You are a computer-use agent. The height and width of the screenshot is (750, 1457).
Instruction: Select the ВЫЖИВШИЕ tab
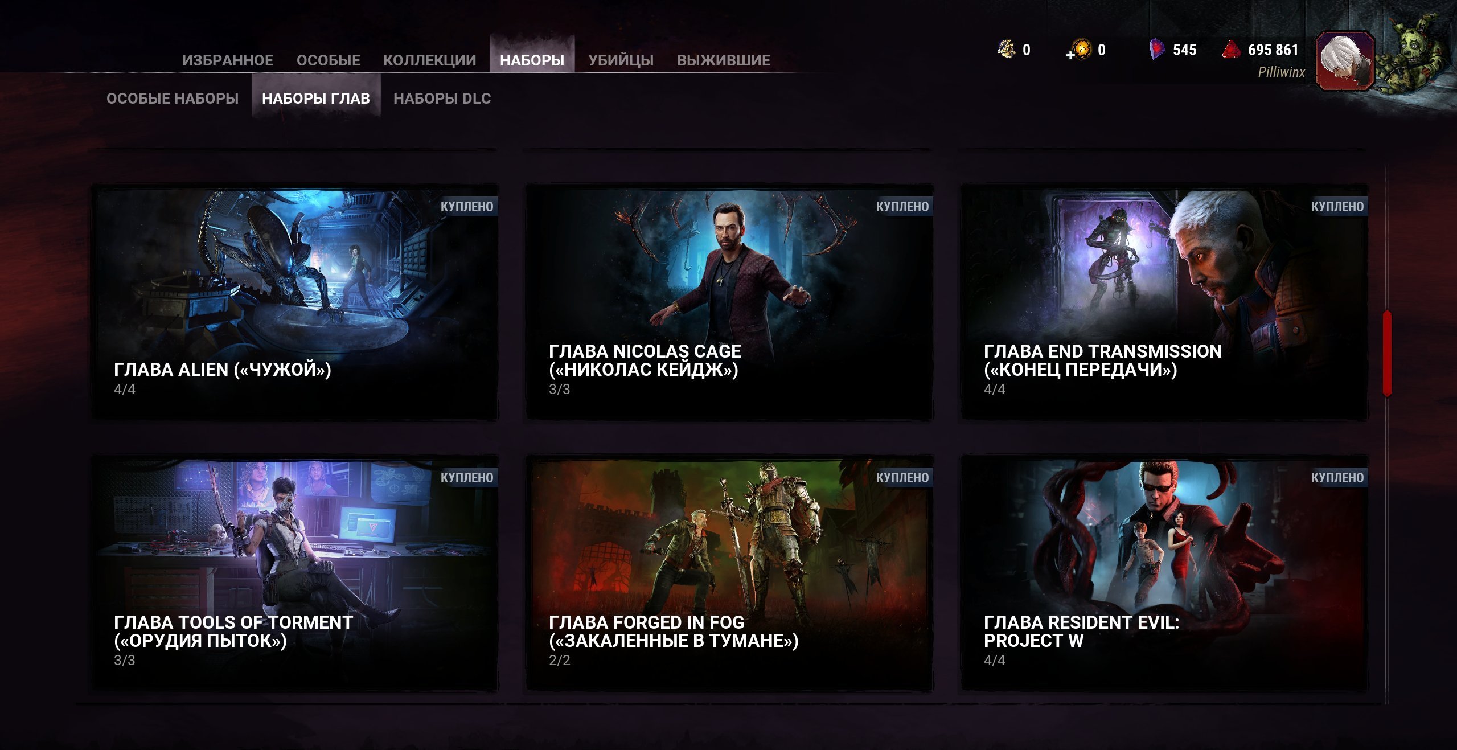point(723,60)
